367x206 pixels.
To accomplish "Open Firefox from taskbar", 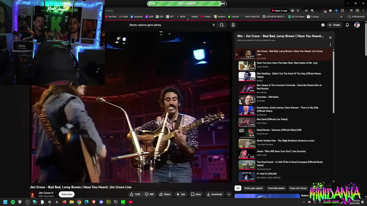I will point(64,202).
